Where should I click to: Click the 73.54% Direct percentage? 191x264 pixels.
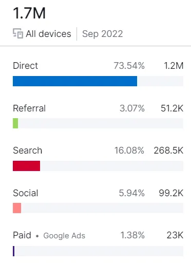click(x=129, y=66)
